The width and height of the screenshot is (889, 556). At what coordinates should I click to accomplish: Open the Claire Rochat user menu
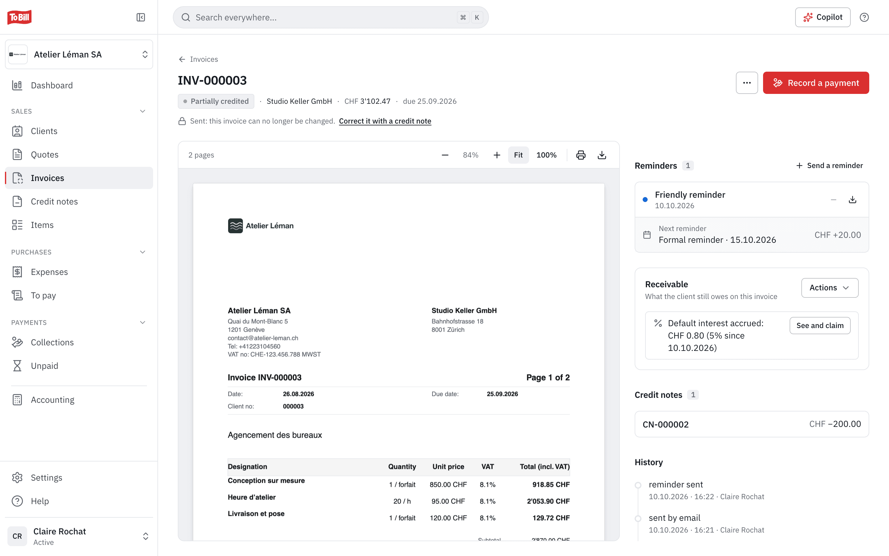click(79, 536)
